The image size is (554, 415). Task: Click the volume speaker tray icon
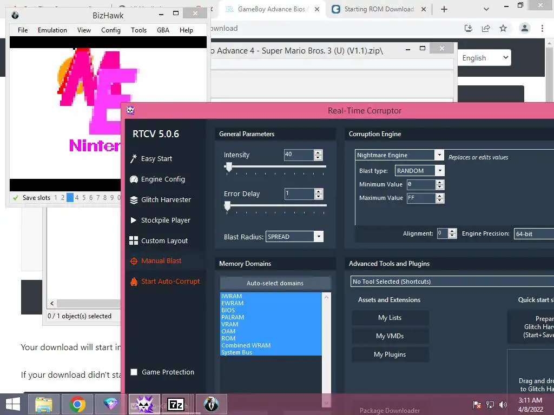pyautogui.click(x=503, y=404)
